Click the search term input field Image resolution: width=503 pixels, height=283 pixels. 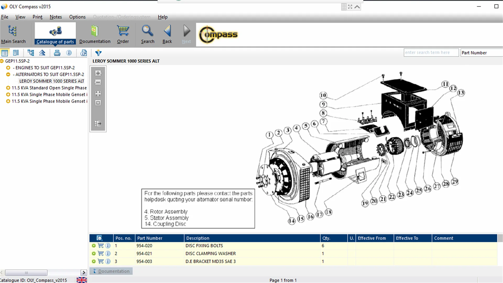click(431, 53)
